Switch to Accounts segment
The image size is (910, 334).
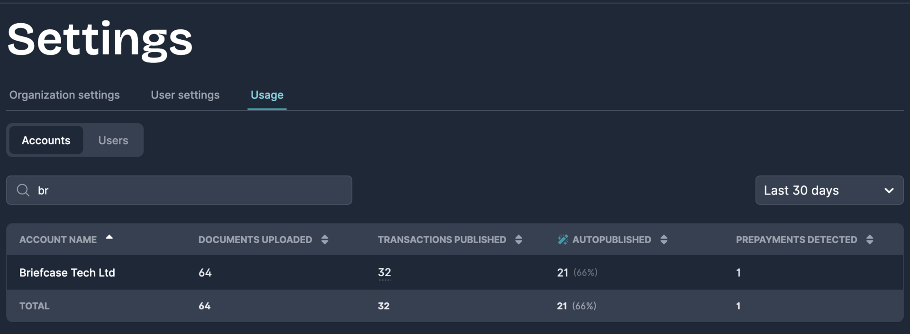pyautogui.click(x=46, y=140)
